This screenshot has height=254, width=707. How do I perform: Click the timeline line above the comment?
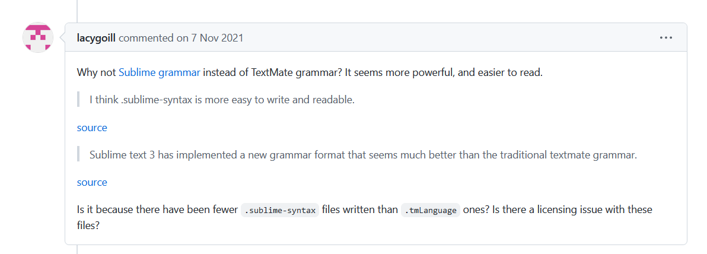77,11
